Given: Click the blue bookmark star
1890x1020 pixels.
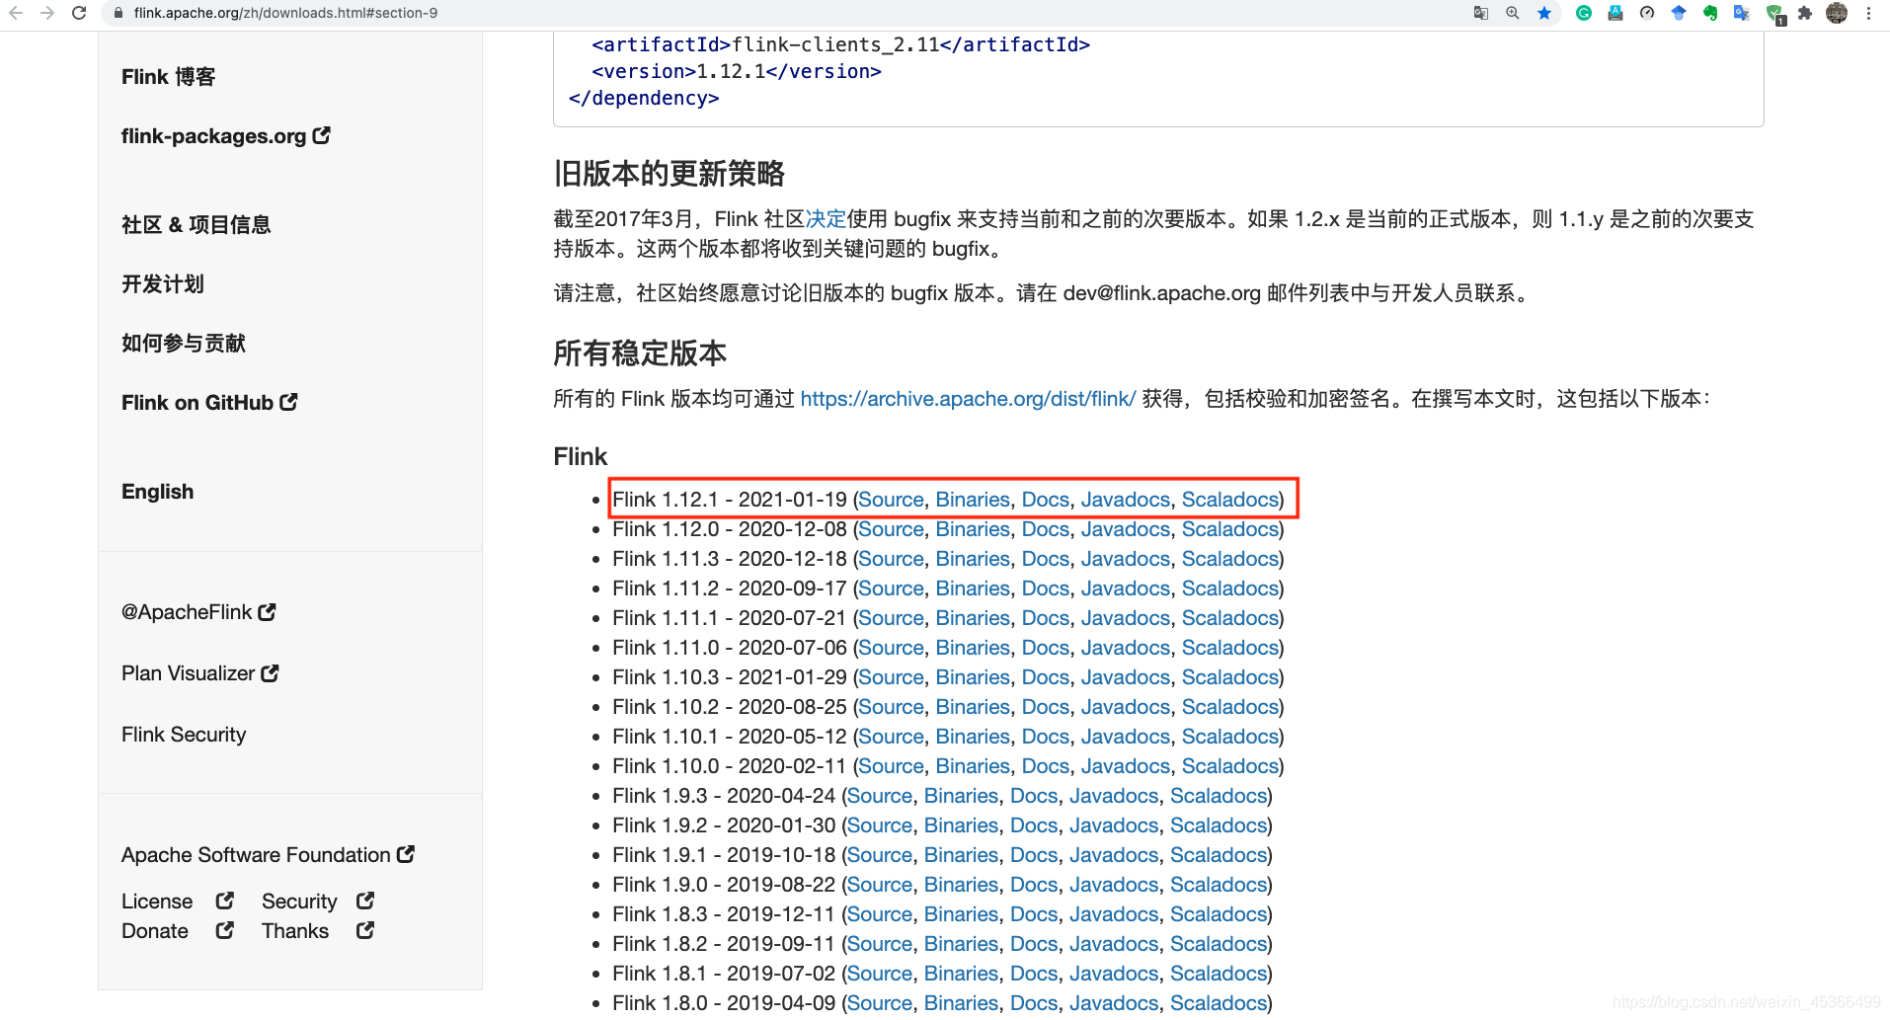Looking at the screenshot, I should point(1544,13).
